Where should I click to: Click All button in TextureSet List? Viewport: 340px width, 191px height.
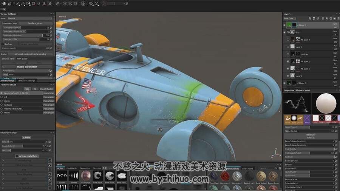point(35,89)
